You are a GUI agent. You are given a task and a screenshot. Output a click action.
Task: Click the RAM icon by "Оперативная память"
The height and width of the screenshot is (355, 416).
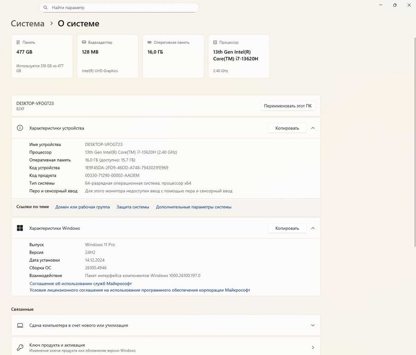coord(149,42)
